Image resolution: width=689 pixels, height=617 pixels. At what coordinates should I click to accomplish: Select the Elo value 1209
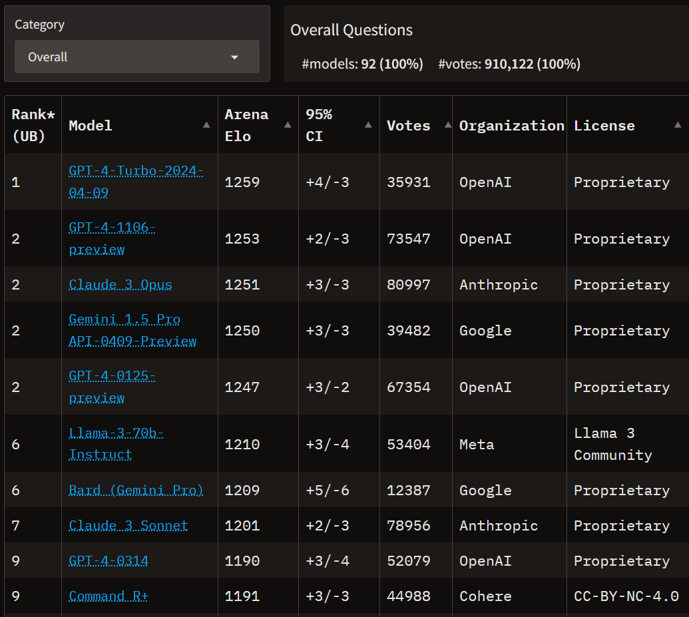[x=242, y=490]
